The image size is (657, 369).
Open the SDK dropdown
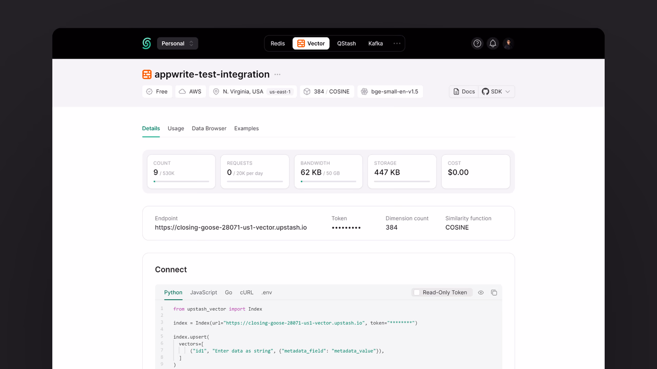click(x=496, y=92)
